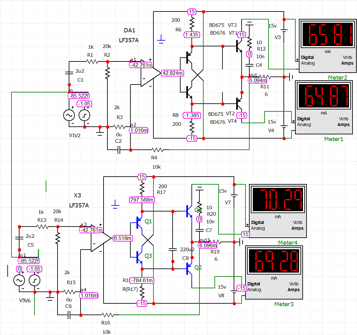The height and width of the screenshot is (335, 357).
Task: Click the R13 1k resistor symbol
Action: 43,227
